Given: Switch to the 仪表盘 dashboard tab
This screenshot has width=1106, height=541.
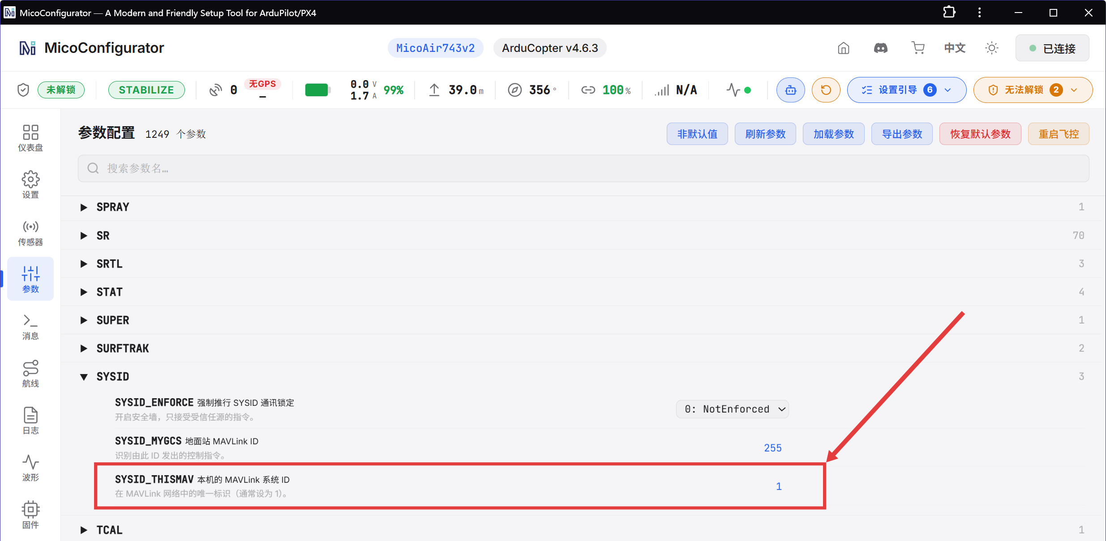Looking at the screenshot, I should [x=30, y=138].
